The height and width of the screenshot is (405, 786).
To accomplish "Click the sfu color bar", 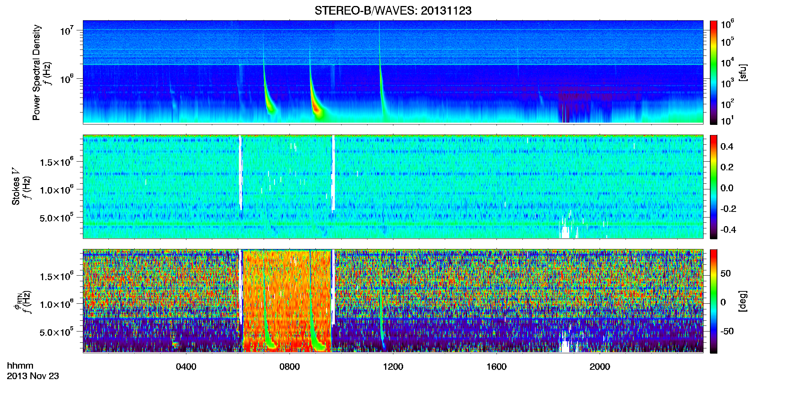I will [714, 72].
